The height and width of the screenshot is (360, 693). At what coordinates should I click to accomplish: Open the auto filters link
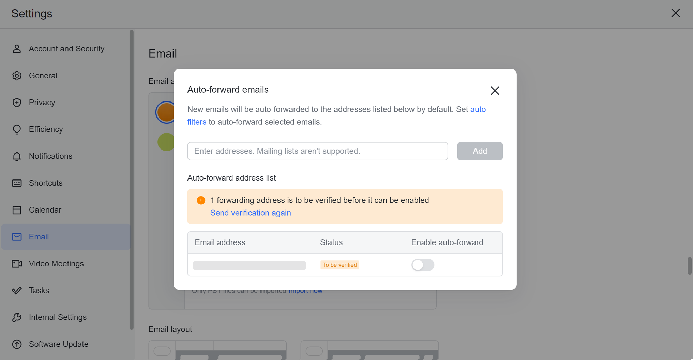[478, 109]
